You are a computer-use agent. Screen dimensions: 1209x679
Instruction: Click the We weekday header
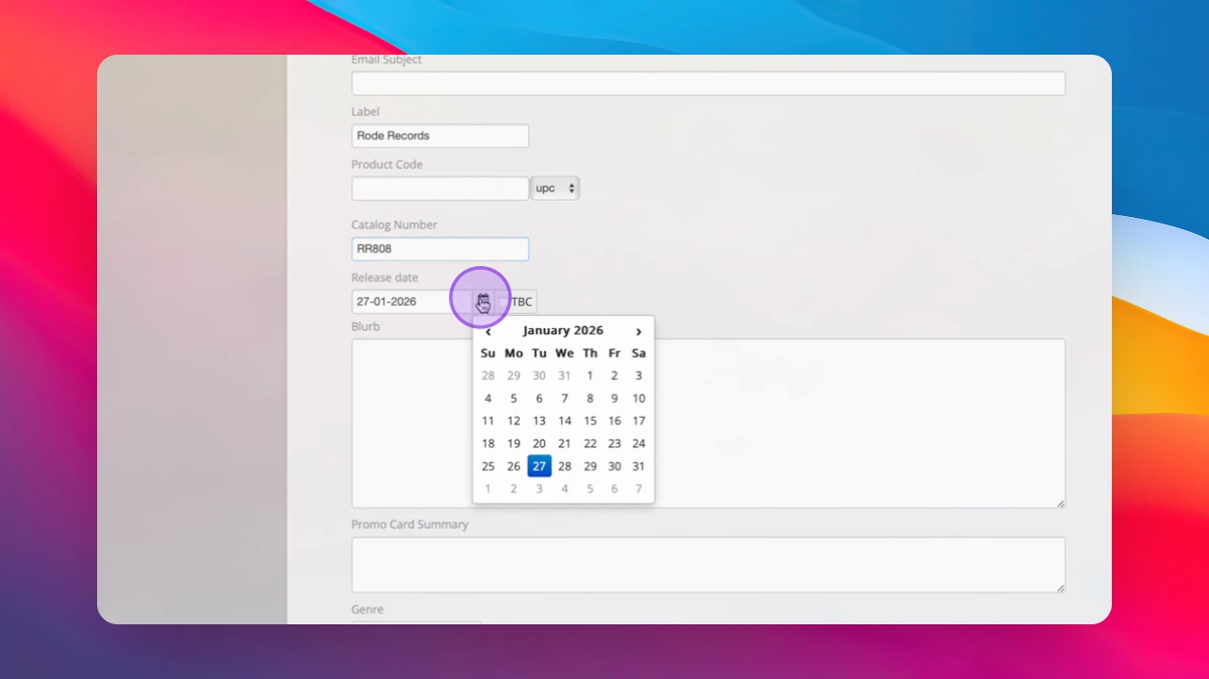click(x=564, y=353)
